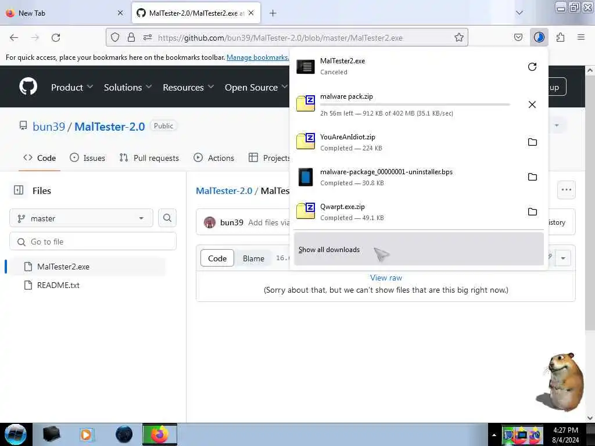Click the page vertical scrollbar down arrow
Image resolution: width=595 pixels, height=446 pixels.
tap(590, 418)
